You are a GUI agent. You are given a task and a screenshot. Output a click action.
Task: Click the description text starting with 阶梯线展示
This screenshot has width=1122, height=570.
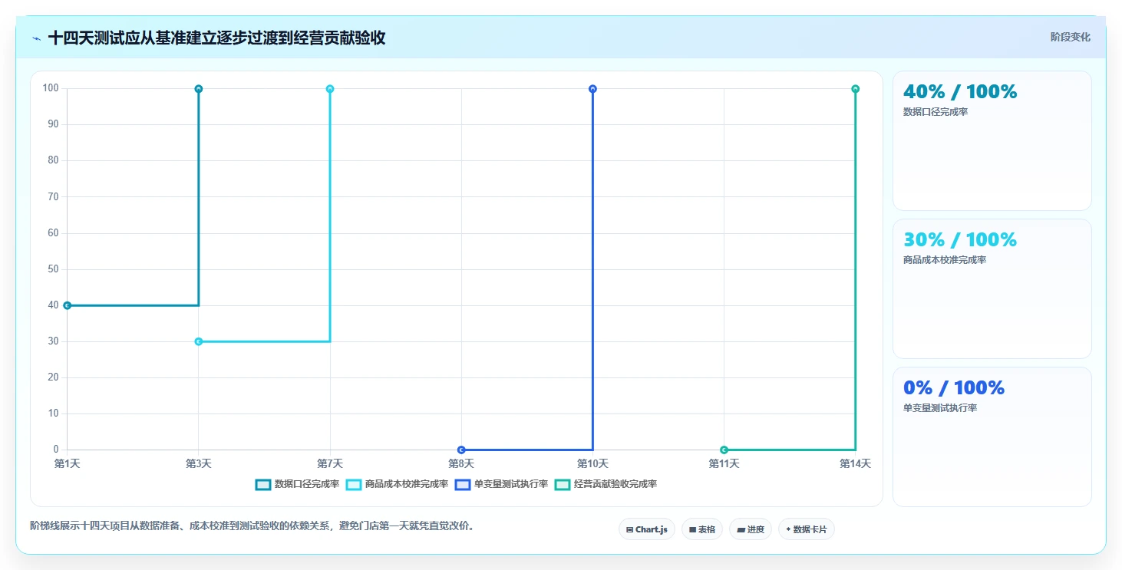(252, 526)
